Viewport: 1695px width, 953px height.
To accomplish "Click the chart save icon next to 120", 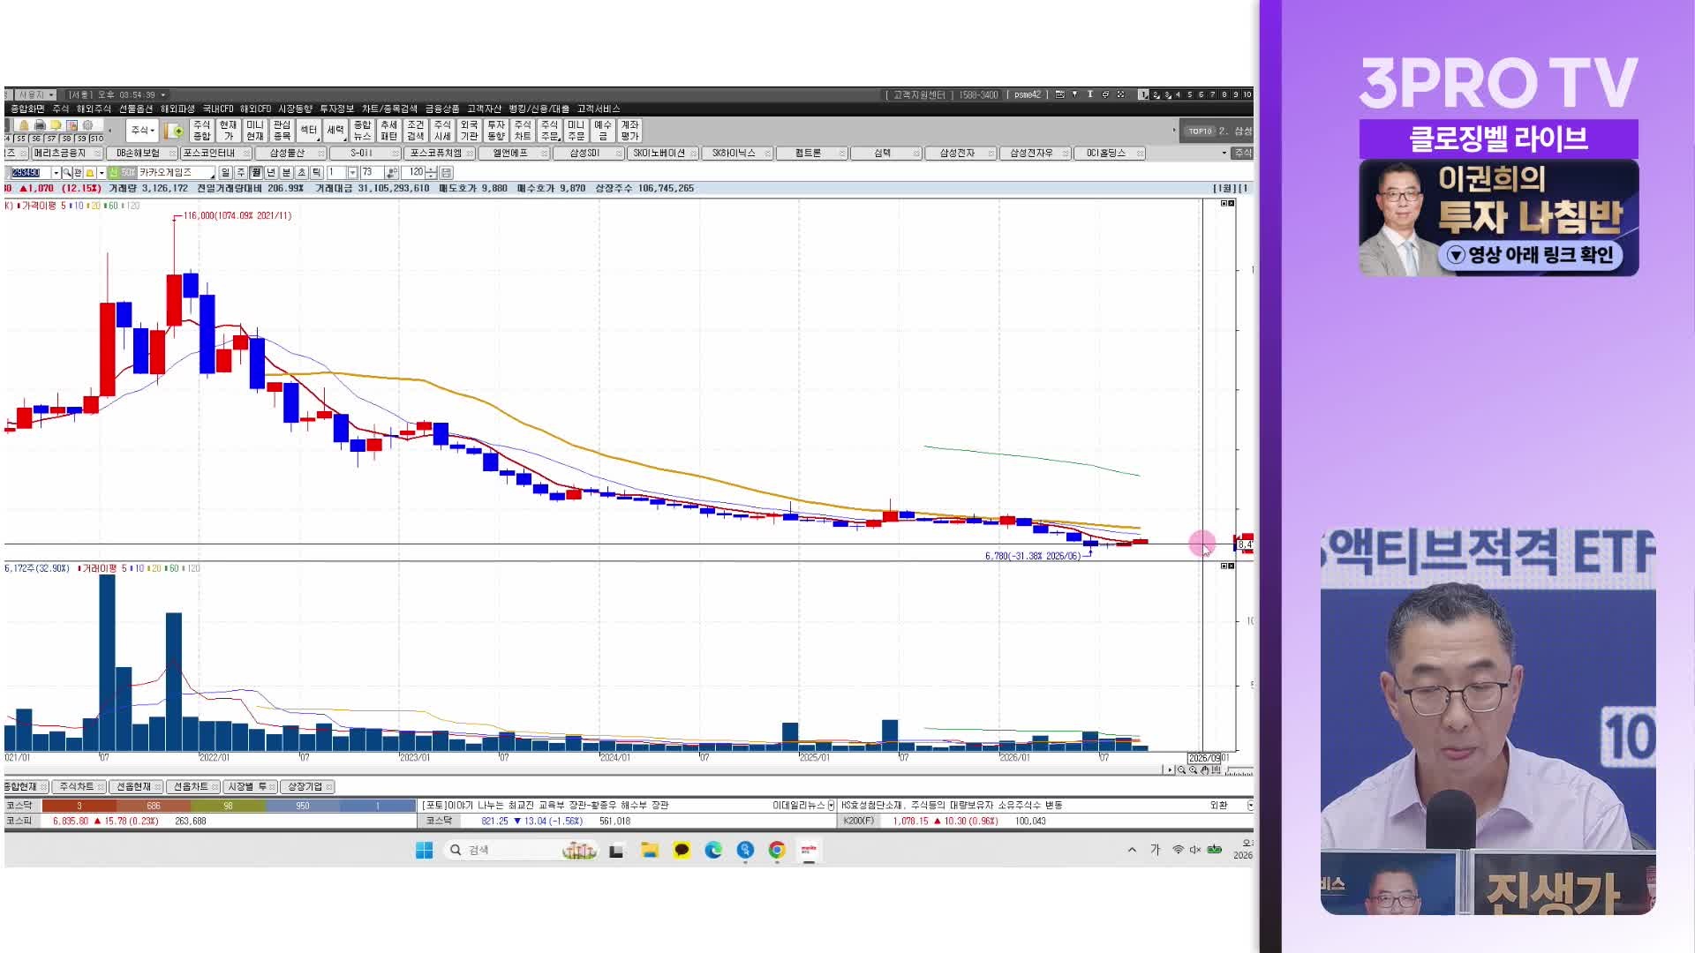I will [446, 172].
